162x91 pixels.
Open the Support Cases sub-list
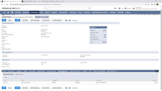click(x=19, y=74)
